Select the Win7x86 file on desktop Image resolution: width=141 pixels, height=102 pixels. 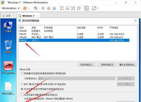(8, 88)
